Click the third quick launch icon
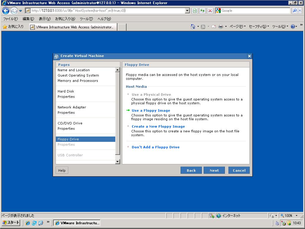This screenshot has height=229, width=305. pos(41,223)
